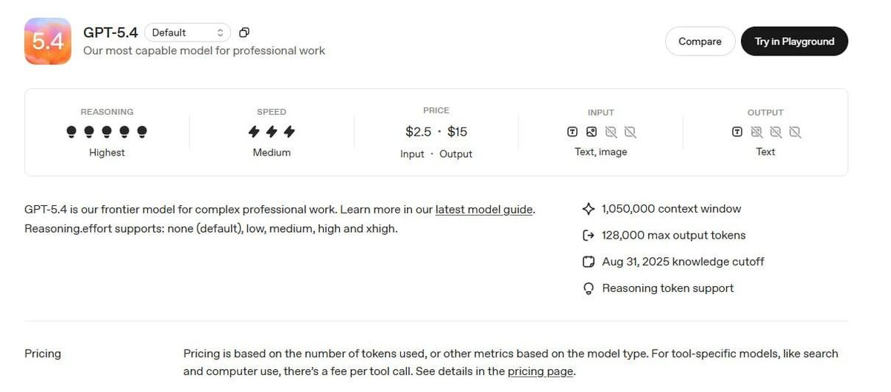Screen dimensions: 891x392
Task: Click the last disabled input modality icon
Action: [630, 132]
